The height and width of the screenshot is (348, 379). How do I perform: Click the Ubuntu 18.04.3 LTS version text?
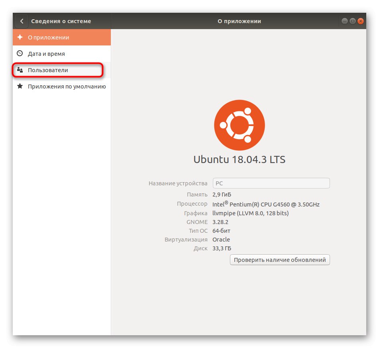(239, 159)
